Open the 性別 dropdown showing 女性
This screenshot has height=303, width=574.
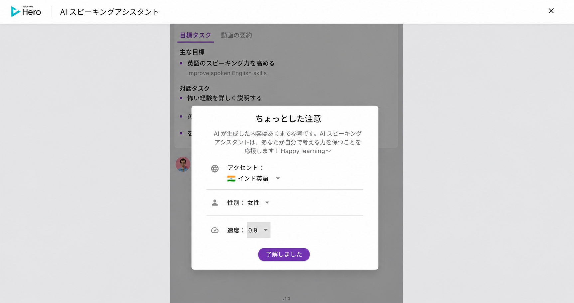[258, 203]
